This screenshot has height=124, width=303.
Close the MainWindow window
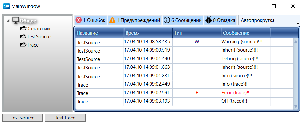click(293, 6)
